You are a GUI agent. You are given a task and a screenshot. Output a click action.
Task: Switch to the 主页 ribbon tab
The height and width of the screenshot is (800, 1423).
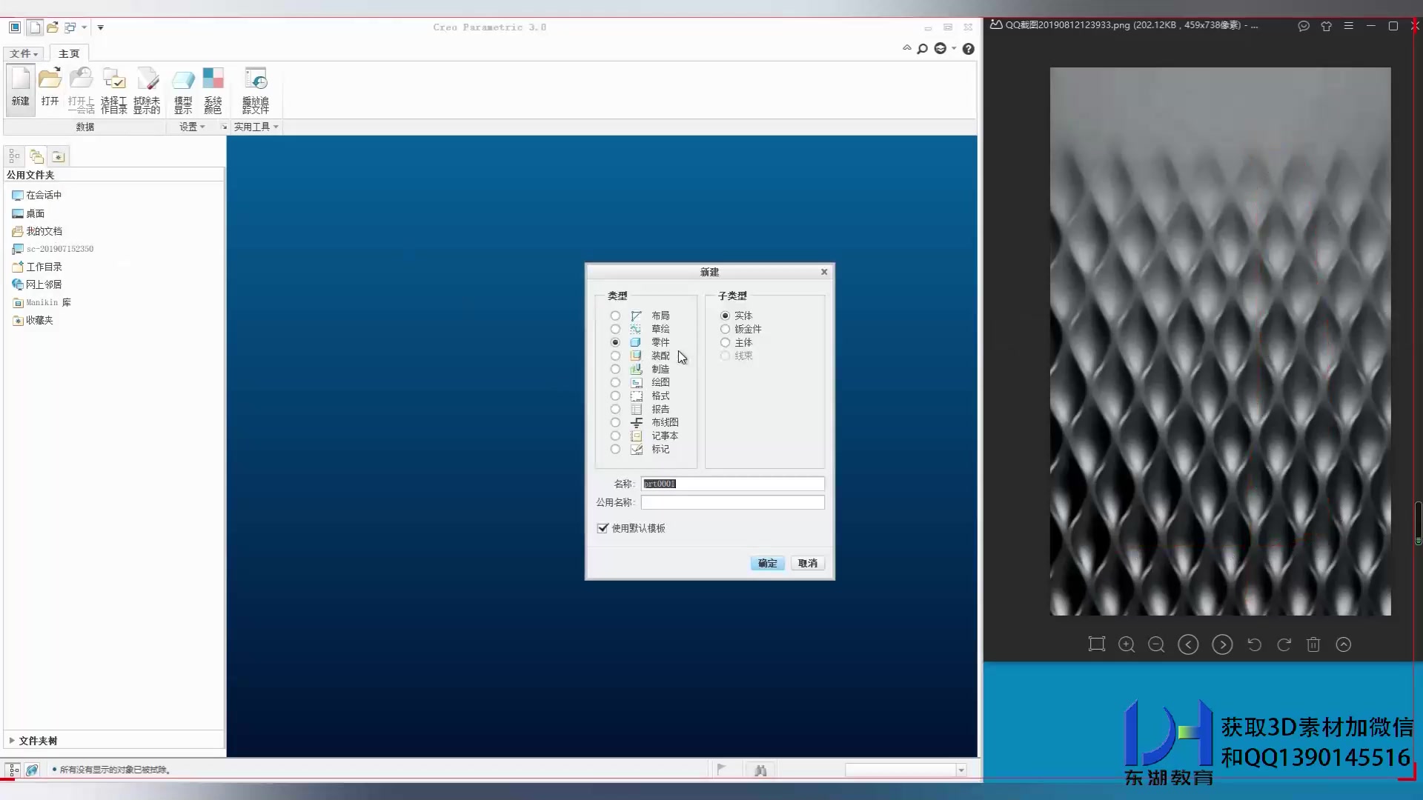pyautogui.click(x=69, y=53)
